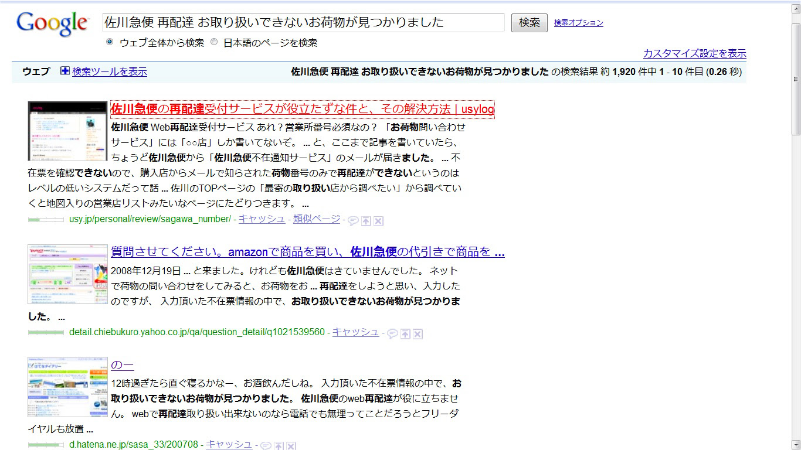The width and height of the screenshot is (801, 450).
Task: Open the のー result title link
Action: 123,366
